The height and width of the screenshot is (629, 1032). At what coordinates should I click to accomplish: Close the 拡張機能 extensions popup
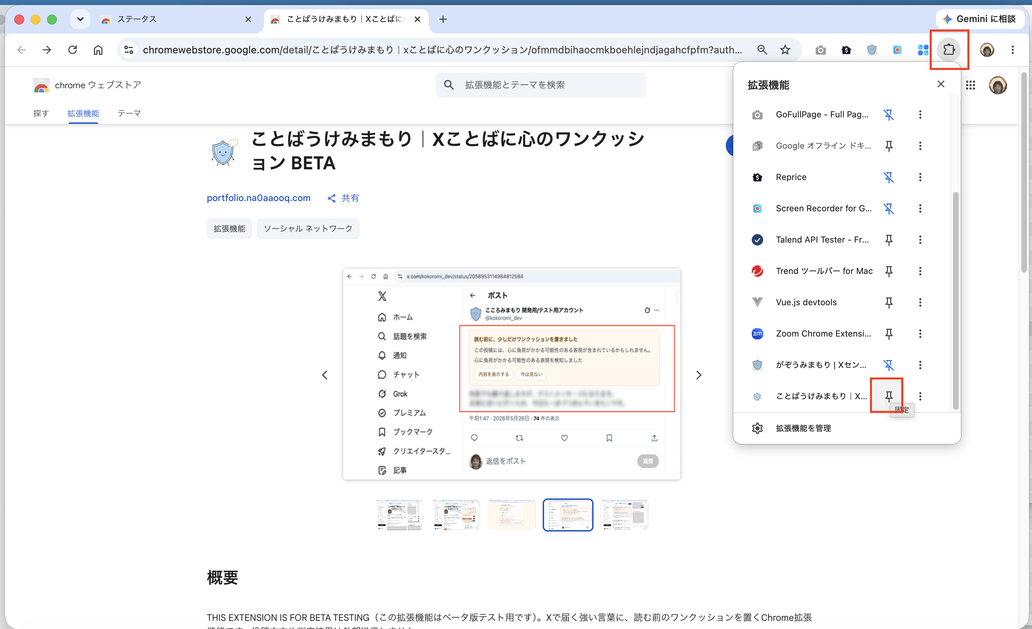[941, 84]
